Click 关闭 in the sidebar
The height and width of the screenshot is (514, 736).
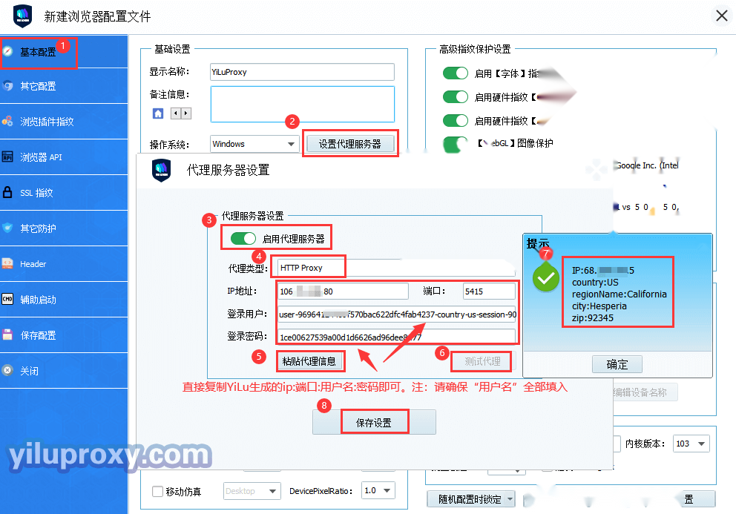[x=64, y=371]
